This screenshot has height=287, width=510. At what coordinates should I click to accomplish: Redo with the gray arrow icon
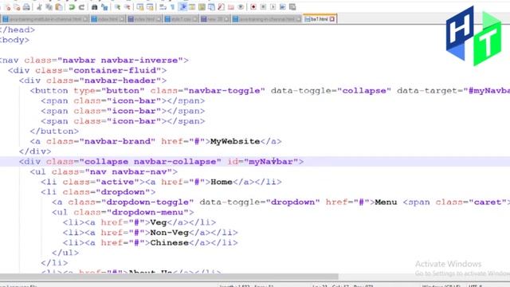point(81,7)
